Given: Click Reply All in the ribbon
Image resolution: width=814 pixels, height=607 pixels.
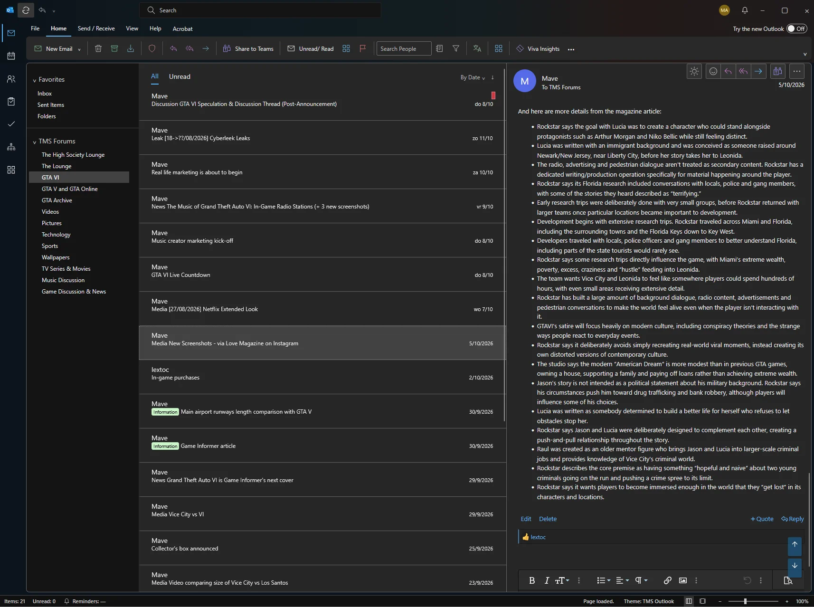Looking at the screenshot, I should tap(189, 48).
